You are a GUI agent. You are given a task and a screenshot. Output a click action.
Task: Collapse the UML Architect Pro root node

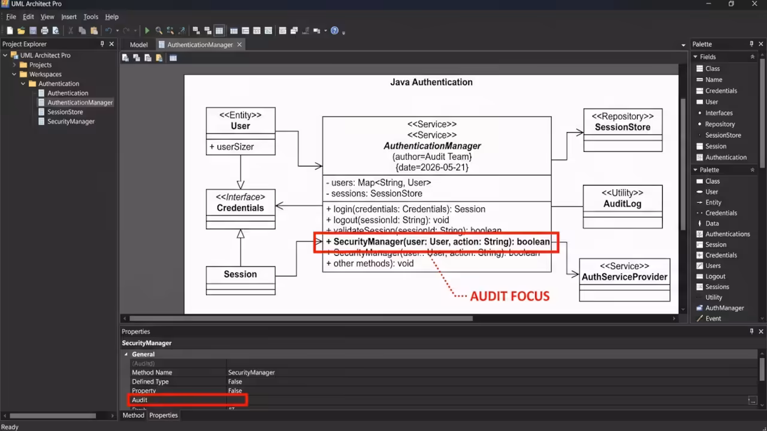click(x=5, y=55)
